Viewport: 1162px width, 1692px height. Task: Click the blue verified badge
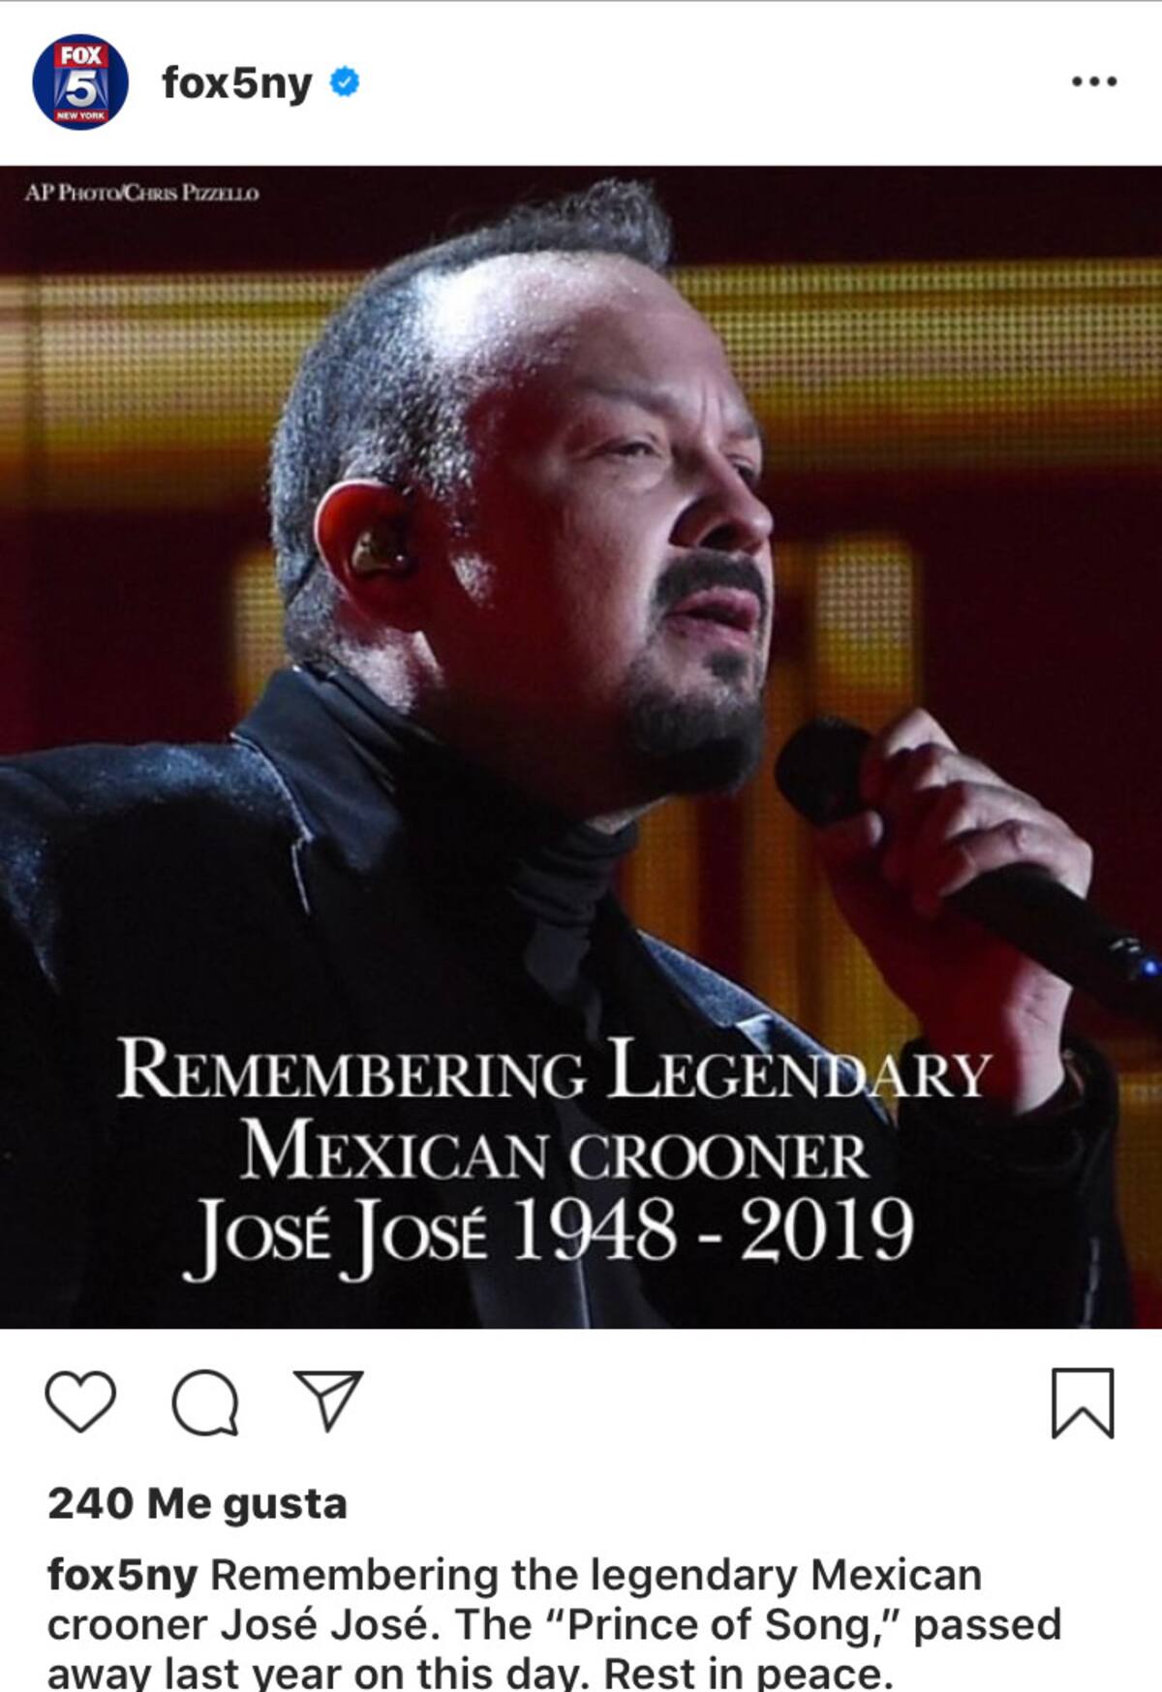pos(345,81)
